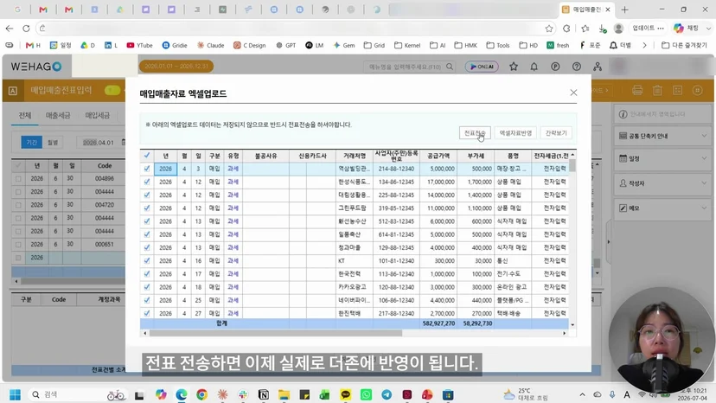The image size is (716, 403).
Task: Click the vertical scrollbar down arrow of the grid
Action: tap(572, 325)
